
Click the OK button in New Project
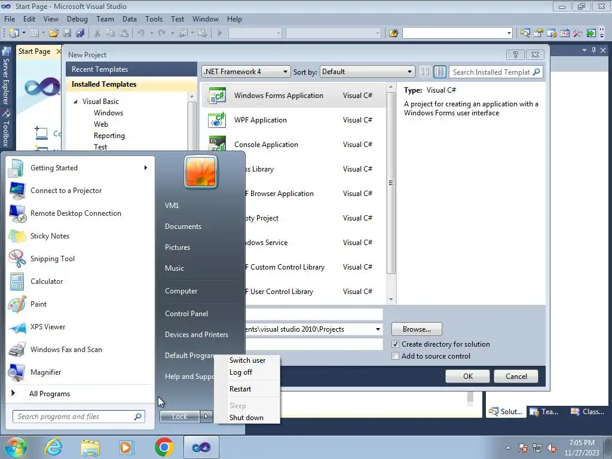coord(467,377)
